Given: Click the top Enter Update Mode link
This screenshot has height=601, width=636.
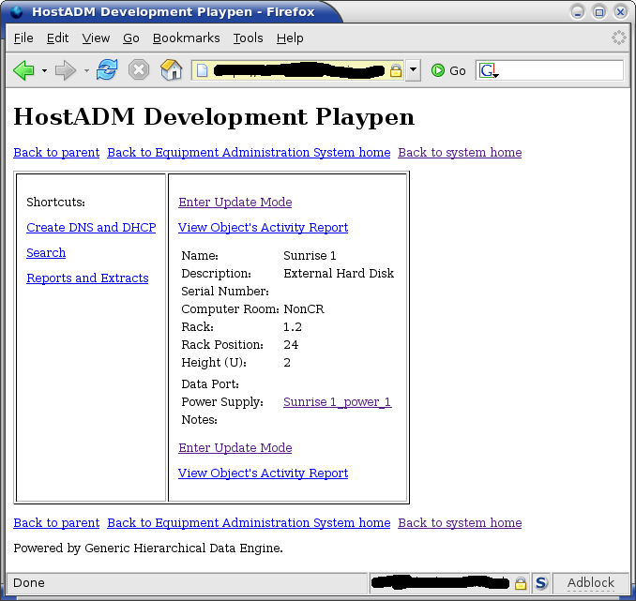Looking at the screenshot, I should 235,203.
